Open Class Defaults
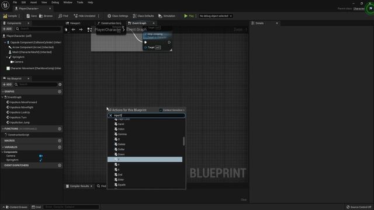 click(x=143, y=16)
